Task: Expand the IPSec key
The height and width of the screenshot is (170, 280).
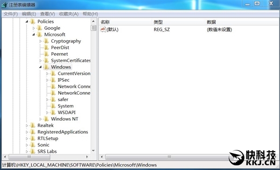Action: [47, 80]
